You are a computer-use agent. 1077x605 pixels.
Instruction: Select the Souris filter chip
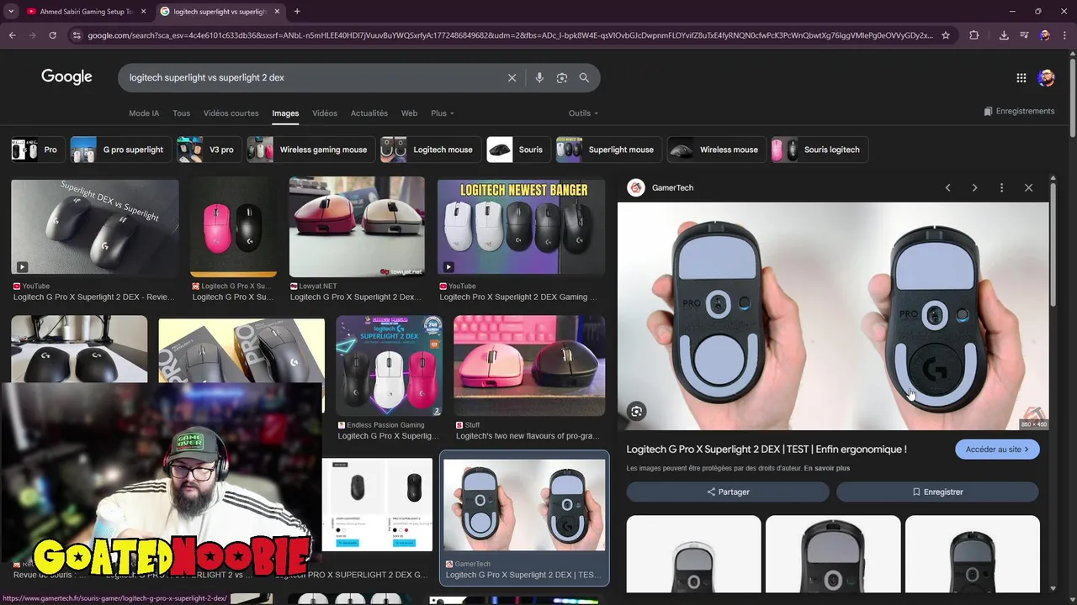coord(518,150)
